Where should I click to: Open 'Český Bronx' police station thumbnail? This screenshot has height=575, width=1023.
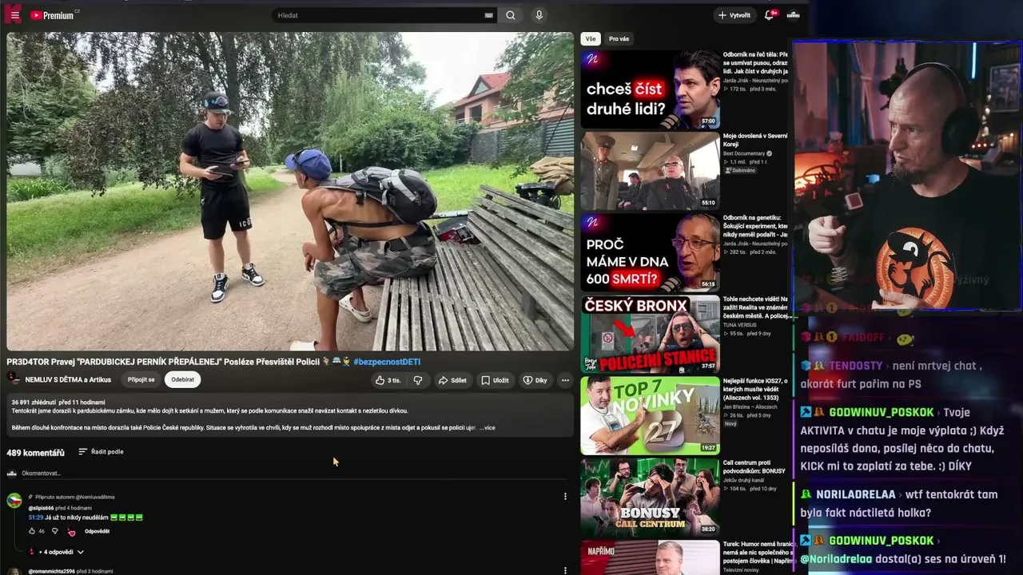tap(651, 334)
